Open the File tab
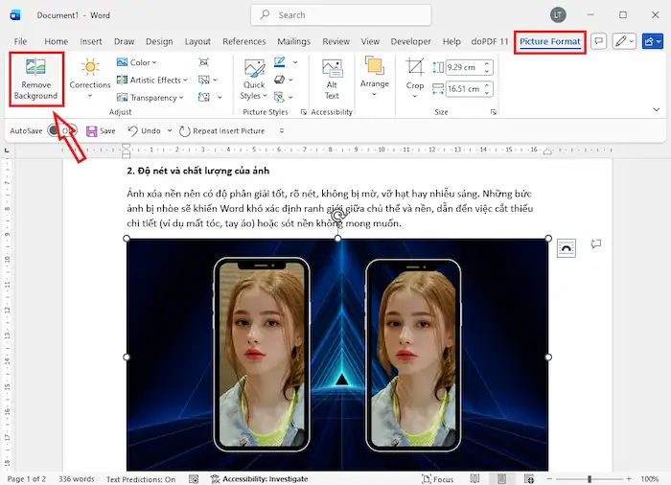The height and width of the screenshot is (485, 671). click(x=20, y=41)
